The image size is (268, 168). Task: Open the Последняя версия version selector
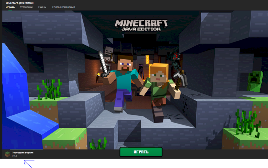pyautogui.click(x=22, y=153)
